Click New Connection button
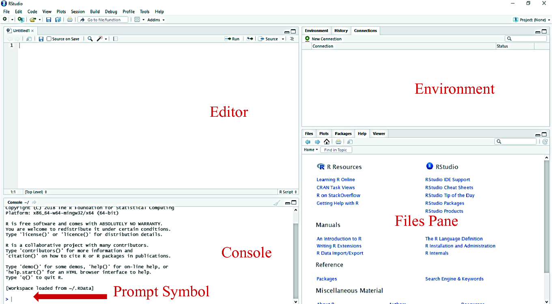The width and height of the screenshot is (553, 304). 323,39
